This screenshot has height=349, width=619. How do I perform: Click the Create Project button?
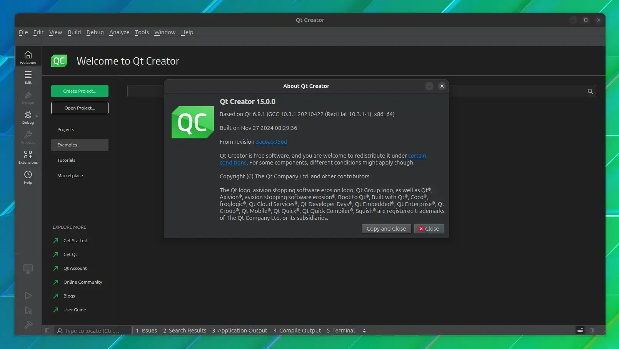(x=80, y=91)
